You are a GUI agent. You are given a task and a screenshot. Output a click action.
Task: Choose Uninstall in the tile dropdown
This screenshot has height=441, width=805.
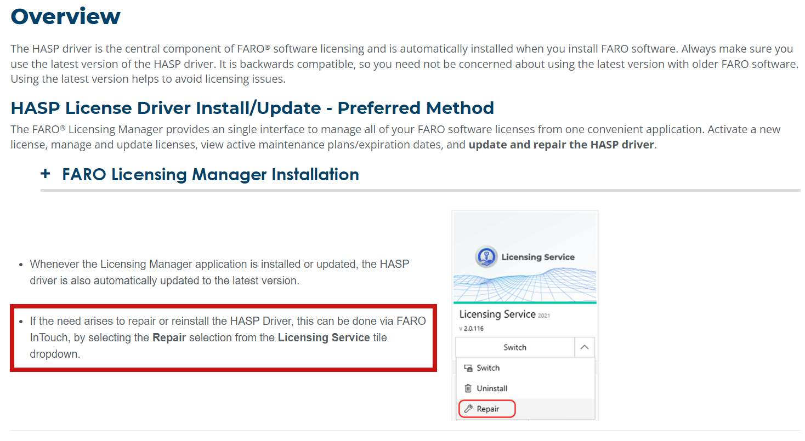click(x=525, y=388)
